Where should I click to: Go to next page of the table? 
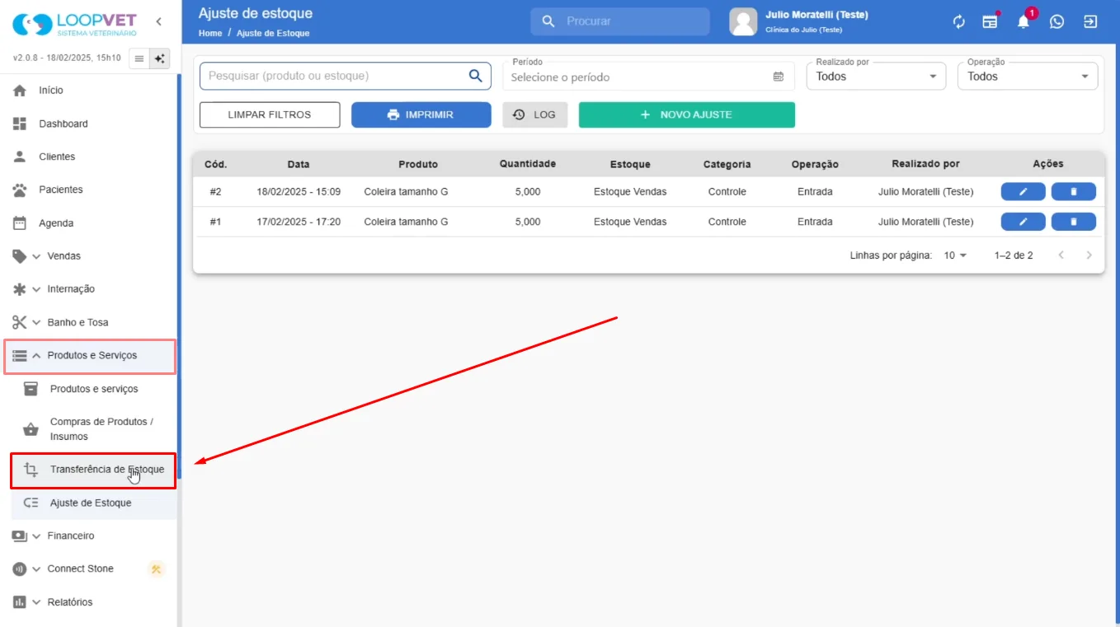point(1089,255)
